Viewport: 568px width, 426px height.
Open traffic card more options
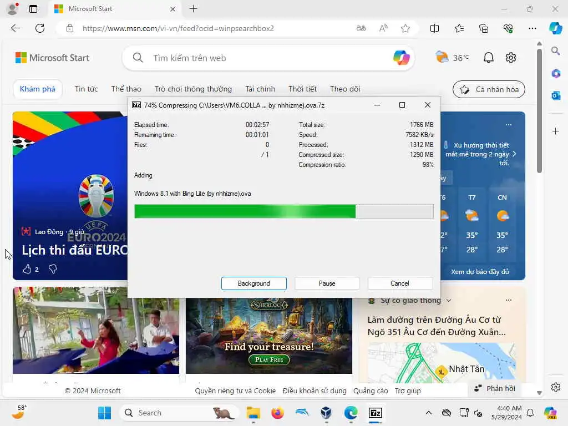(x=509, y=300)
